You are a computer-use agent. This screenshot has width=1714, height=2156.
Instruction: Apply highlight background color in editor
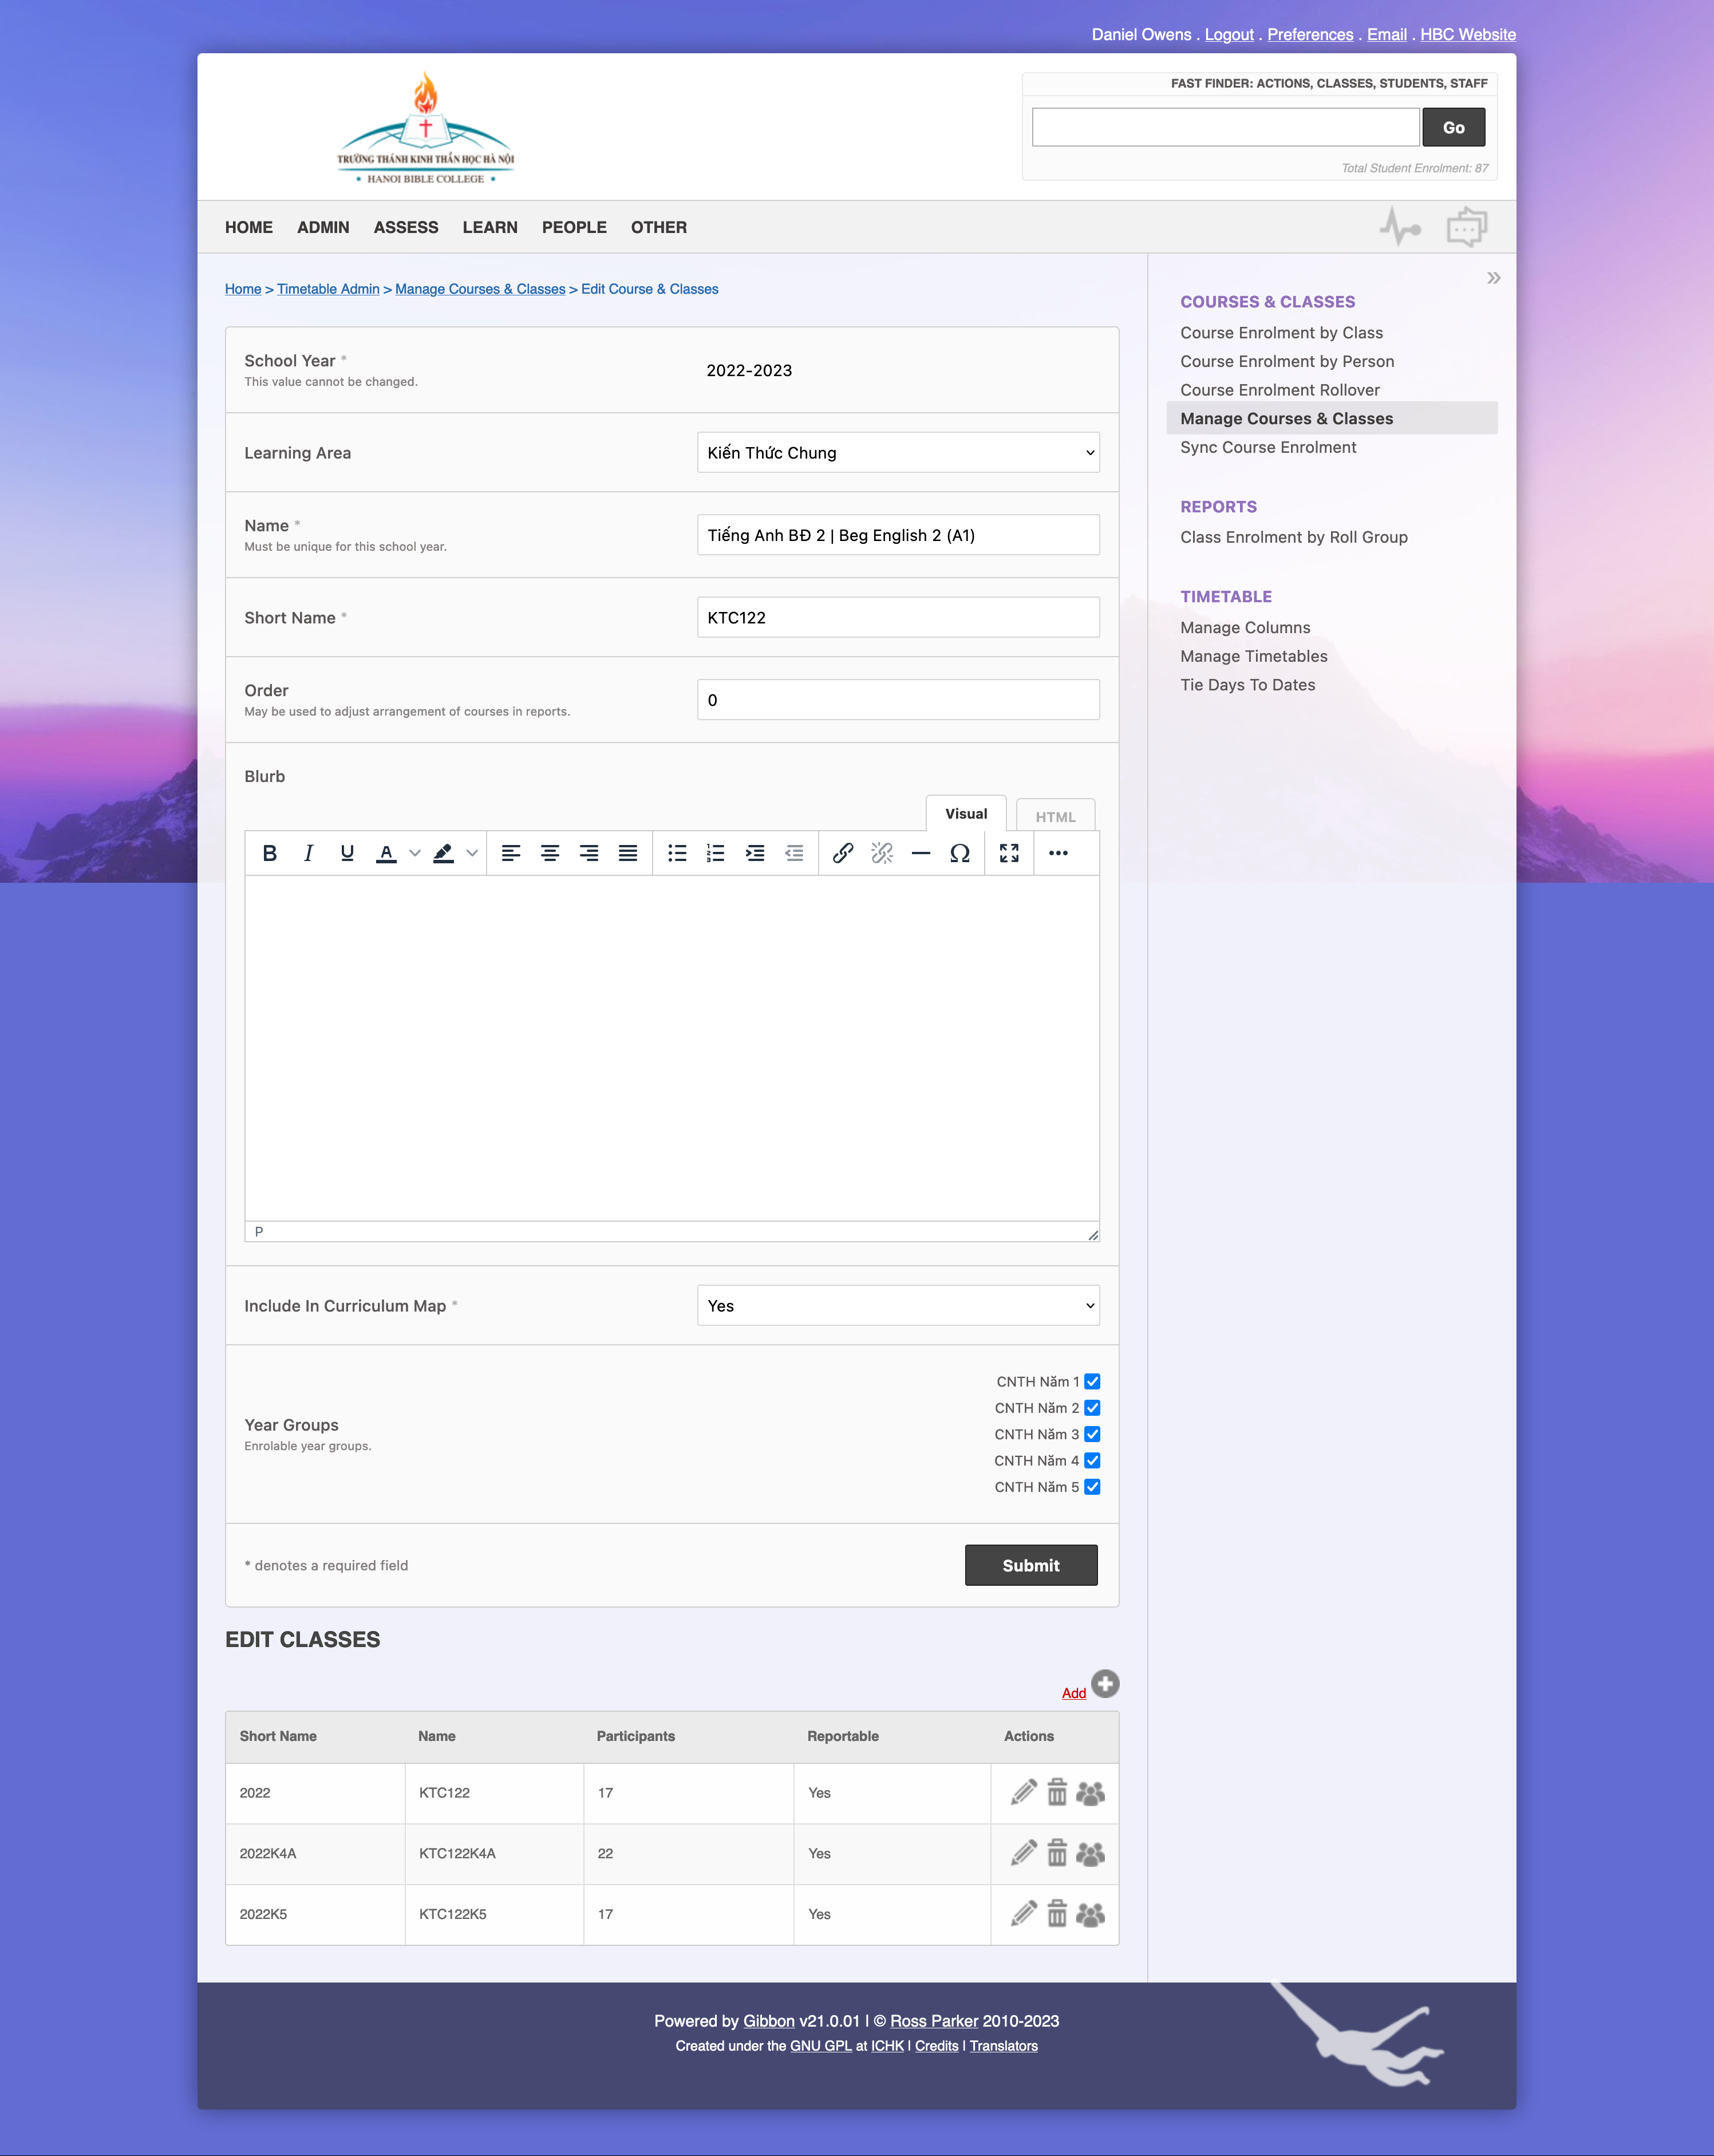[x=443, y=853]
